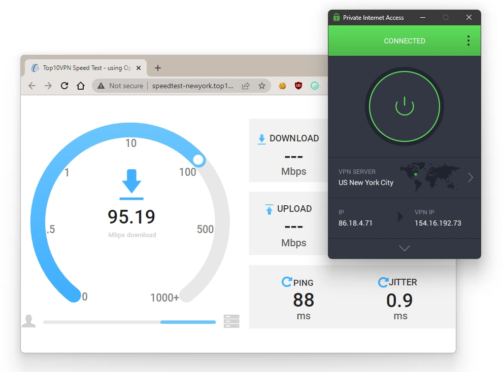The height and width of the screenshot is (372, 502).
Task: Click the progress bar below the speed gauge
Action: [x=129, y=322]
